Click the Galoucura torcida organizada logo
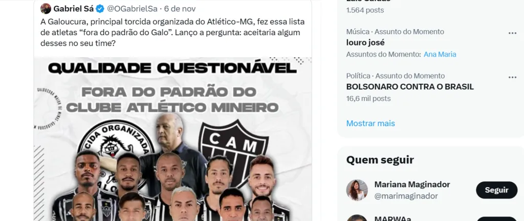 [x=115, y=150]
